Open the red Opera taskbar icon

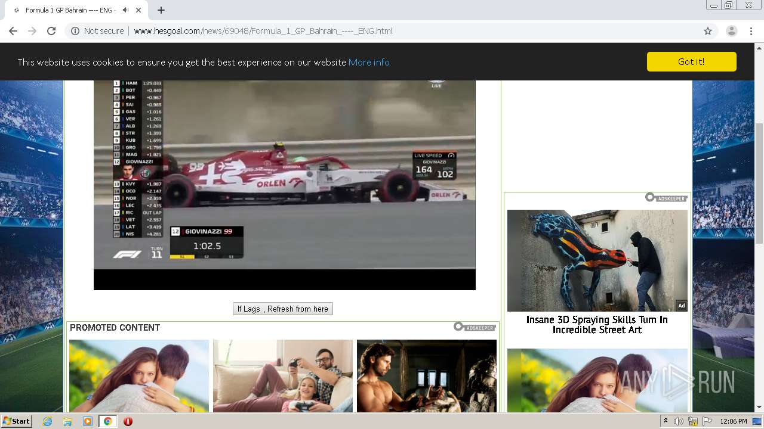(x=128, y=421)
